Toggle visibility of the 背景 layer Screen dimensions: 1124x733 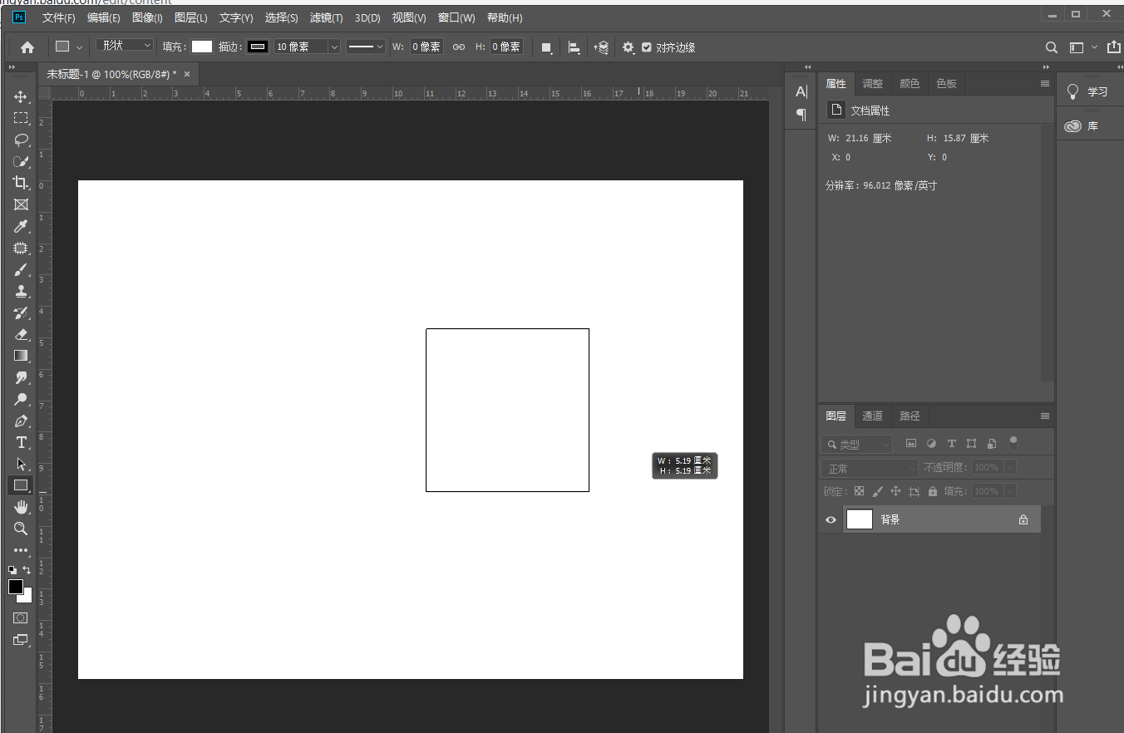(x=831, y=519)
